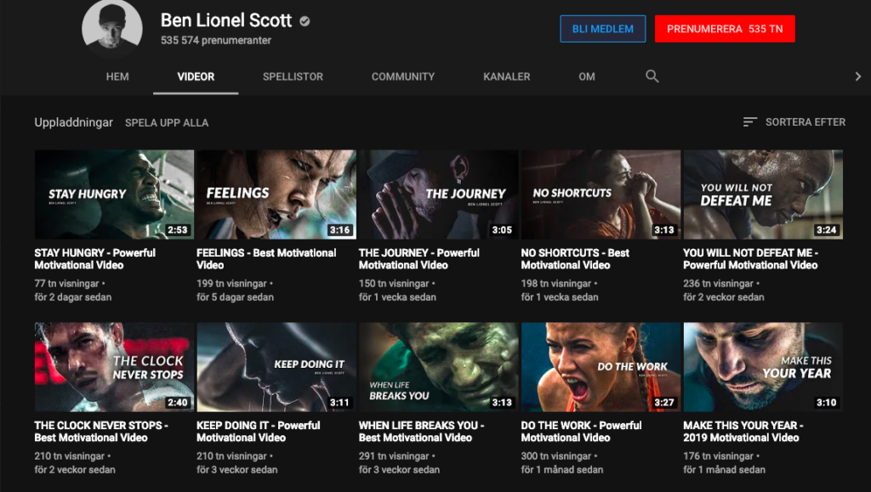Viewport: 871px width, 492px height.
Task: Click title DO THE WORK - Powerful Motivational Video
Action: [581, 432]
